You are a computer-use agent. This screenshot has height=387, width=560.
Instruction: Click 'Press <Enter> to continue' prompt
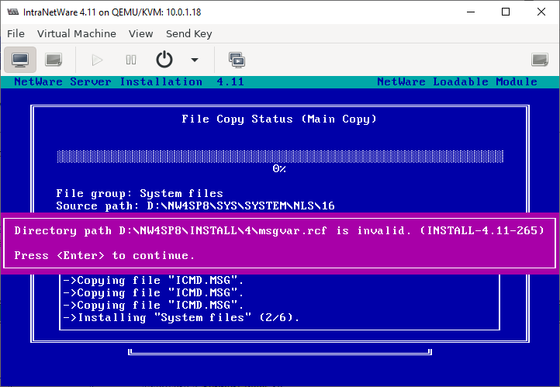pos(104,256)
